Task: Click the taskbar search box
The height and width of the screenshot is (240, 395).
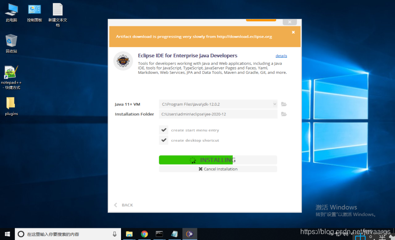Action: [x=68, y=234]
